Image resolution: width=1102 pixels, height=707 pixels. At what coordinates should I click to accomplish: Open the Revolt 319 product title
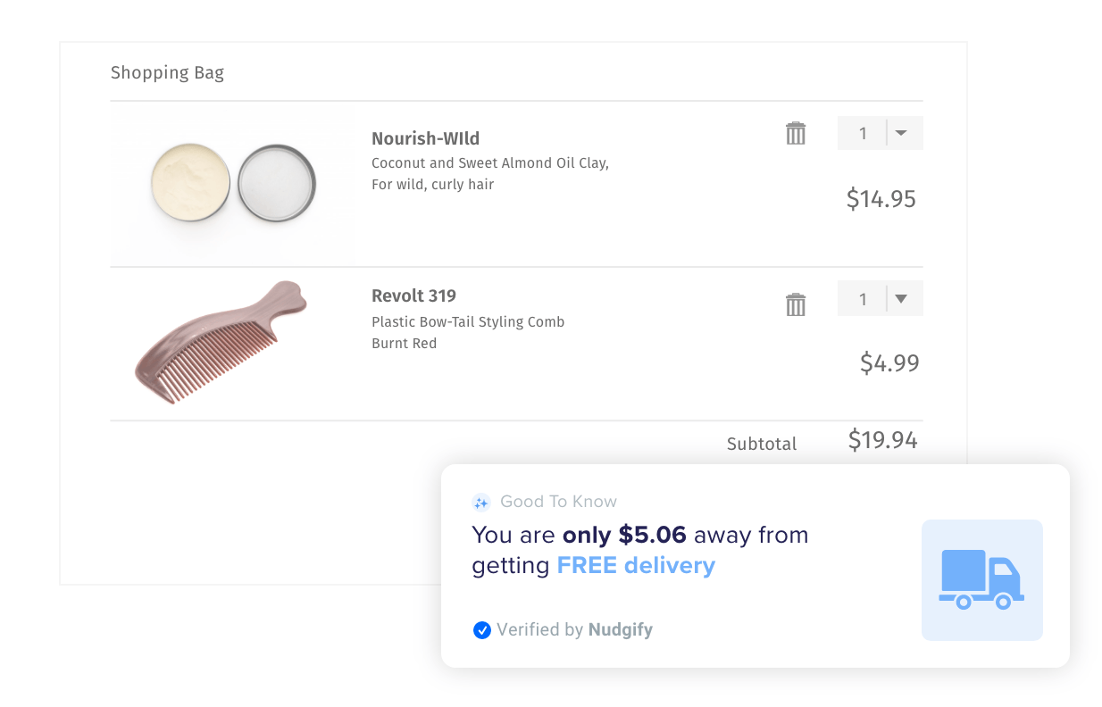coord(413,295)
